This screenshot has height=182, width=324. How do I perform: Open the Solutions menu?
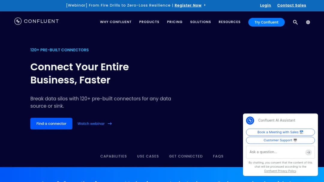coord(200,22)
